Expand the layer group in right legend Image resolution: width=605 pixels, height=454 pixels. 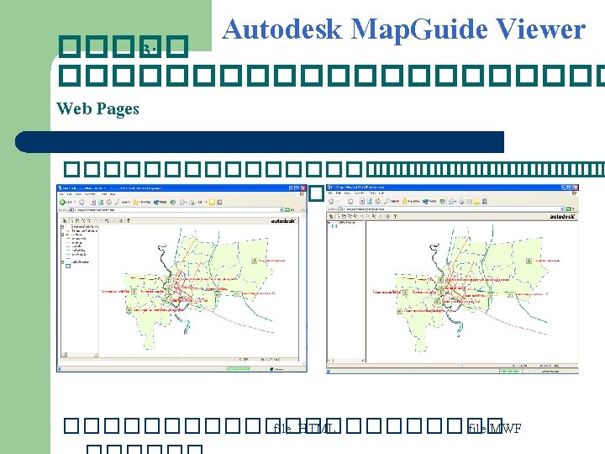329,223
